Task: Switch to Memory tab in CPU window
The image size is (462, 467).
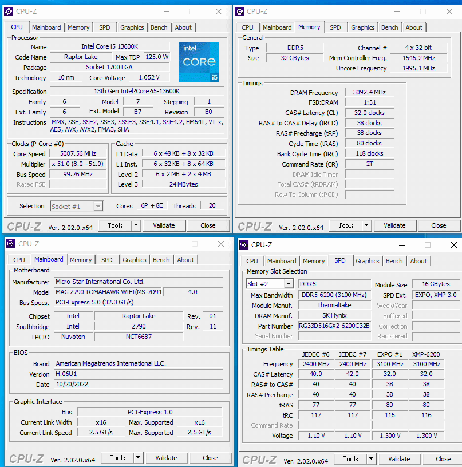Action: coord(78,27)
